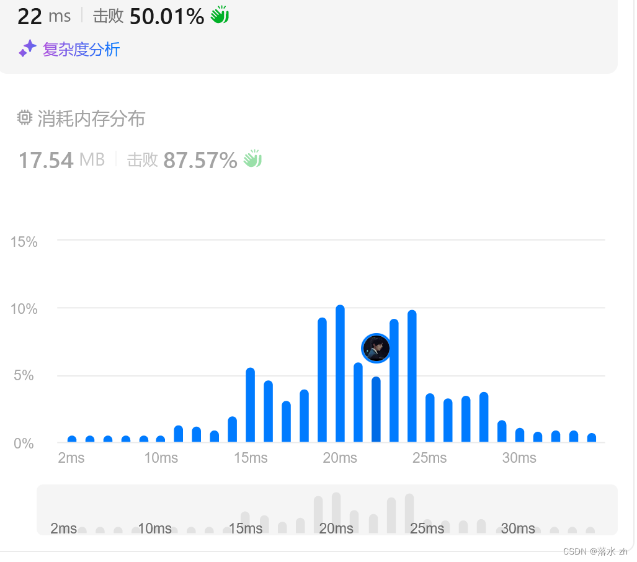The height and width of the screenshot is (562, 637).
Task: Click the 30ms position in the range slider
Action: 518,529
